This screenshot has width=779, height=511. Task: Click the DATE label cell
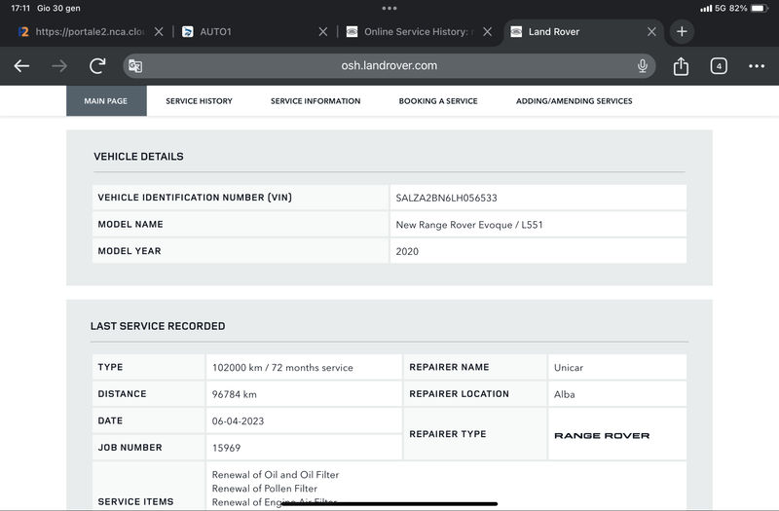[149, 420]
